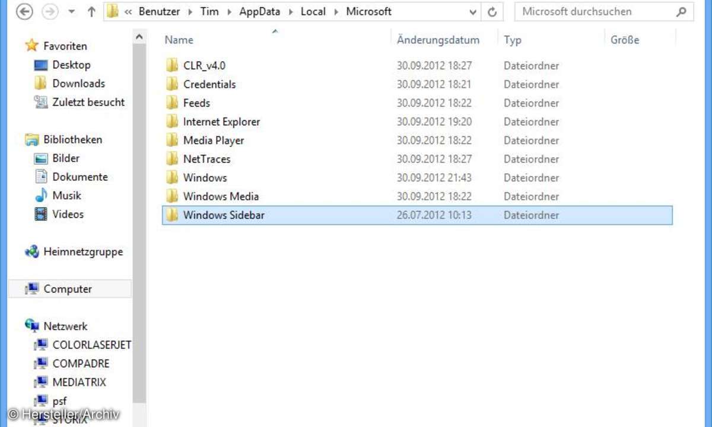This screenshot has height=427, width=712.
Task: Click the NetTraces folder name
Action: tap(206, 159)
